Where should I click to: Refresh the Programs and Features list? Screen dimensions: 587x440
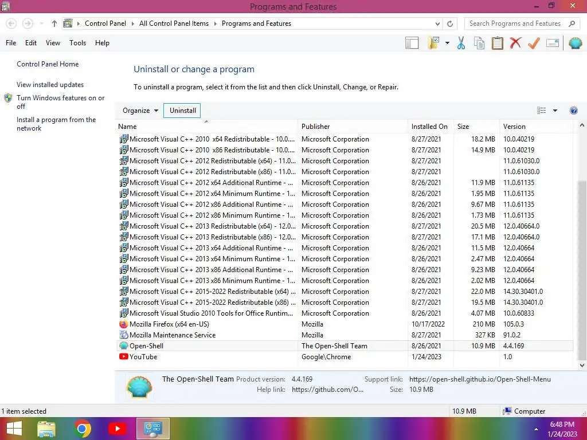pos(450,23)
